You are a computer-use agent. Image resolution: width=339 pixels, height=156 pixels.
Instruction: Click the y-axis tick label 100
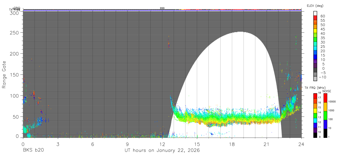pos(14,95)
